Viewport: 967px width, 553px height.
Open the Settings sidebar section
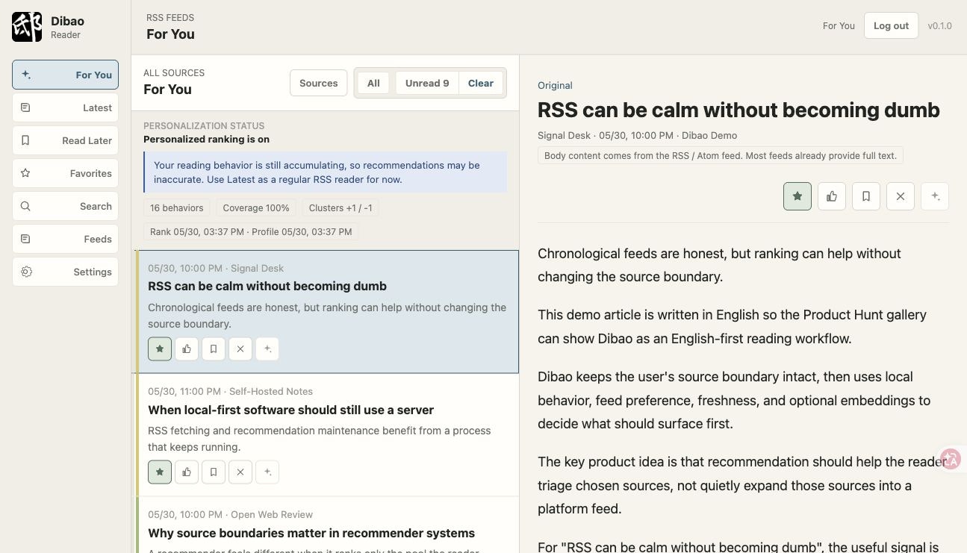(65, 272)
